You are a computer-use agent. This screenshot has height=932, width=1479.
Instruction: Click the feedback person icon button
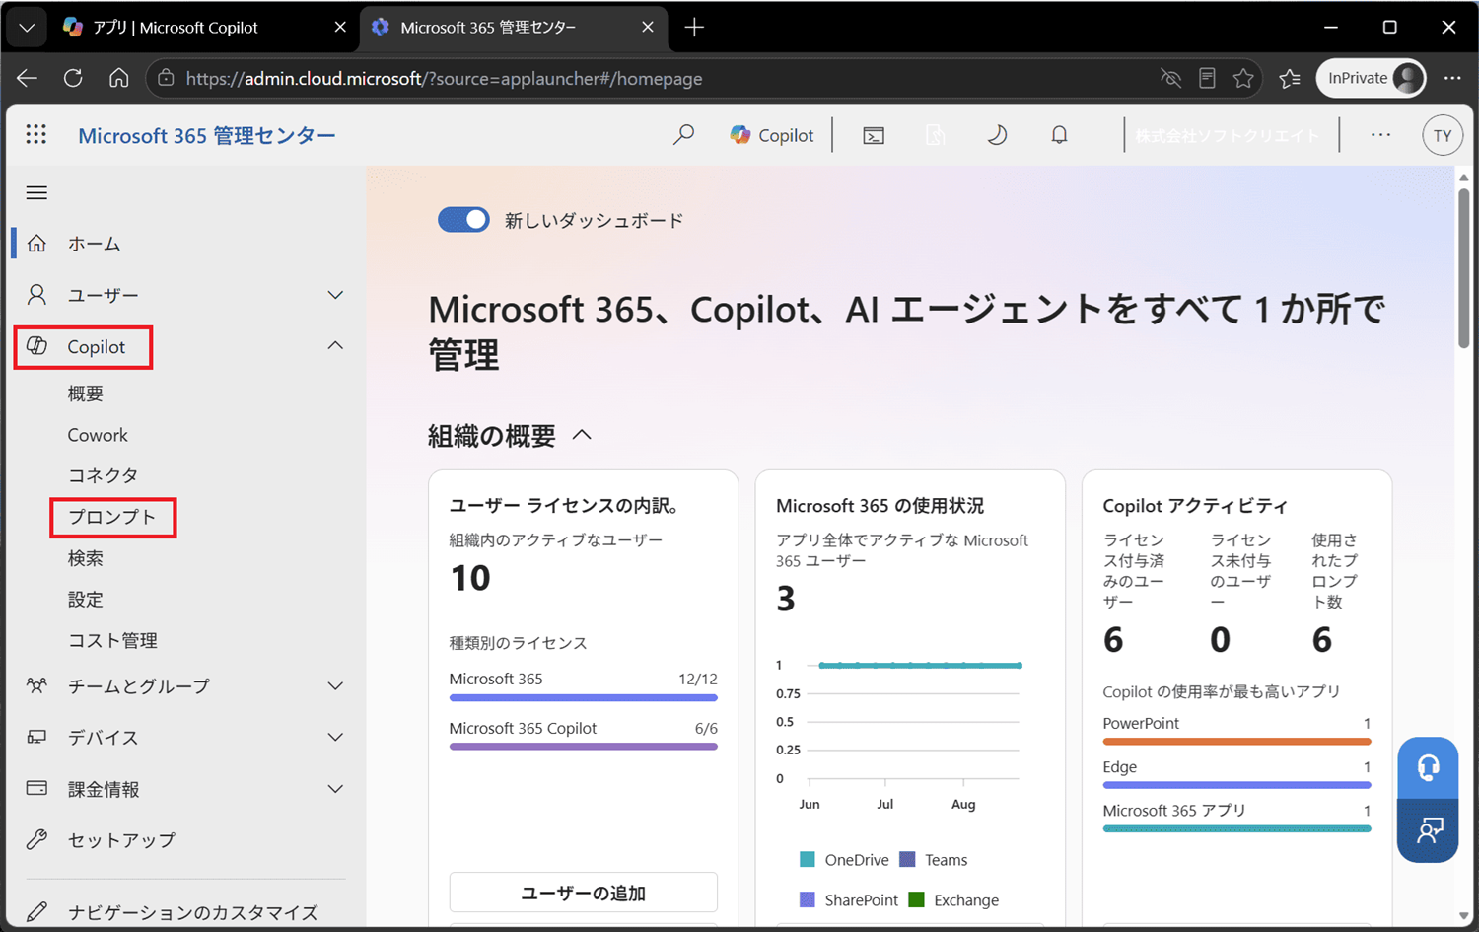click(x=1428, y=830)
